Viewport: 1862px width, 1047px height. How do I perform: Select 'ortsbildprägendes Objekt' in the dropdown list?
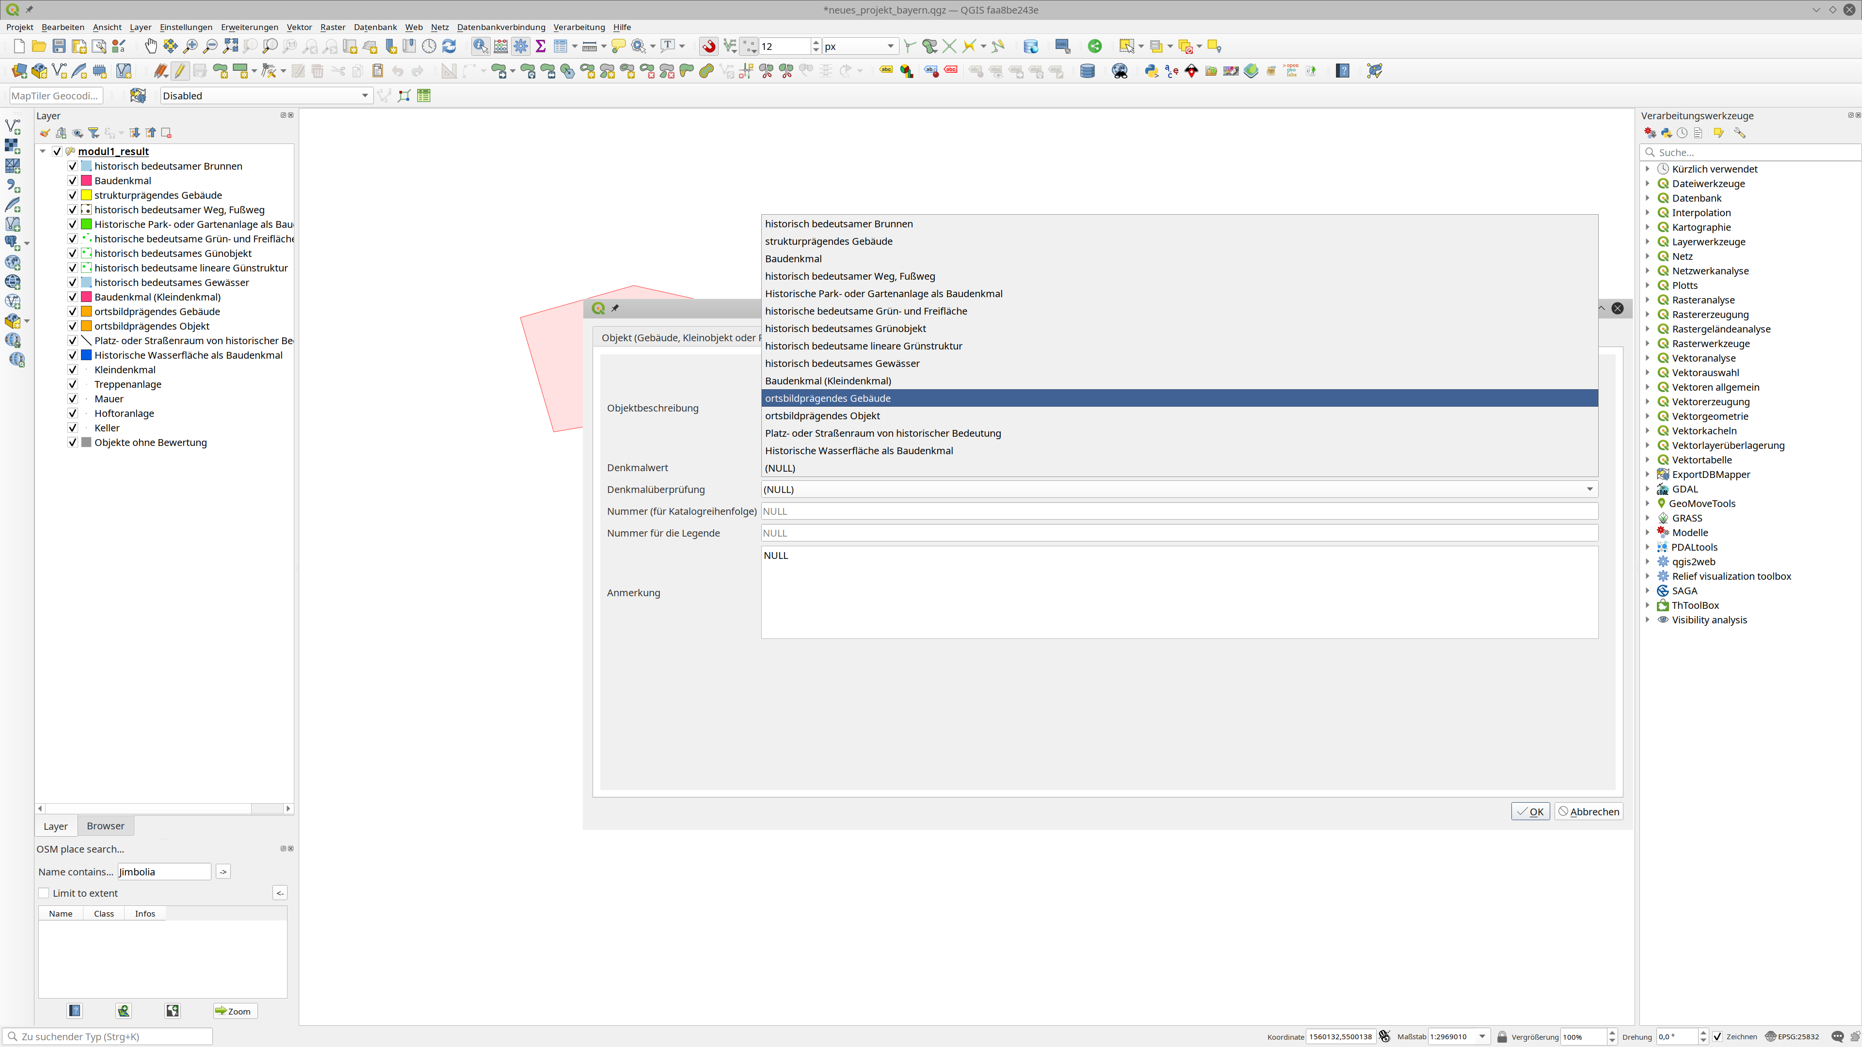[x=822, y=415]
